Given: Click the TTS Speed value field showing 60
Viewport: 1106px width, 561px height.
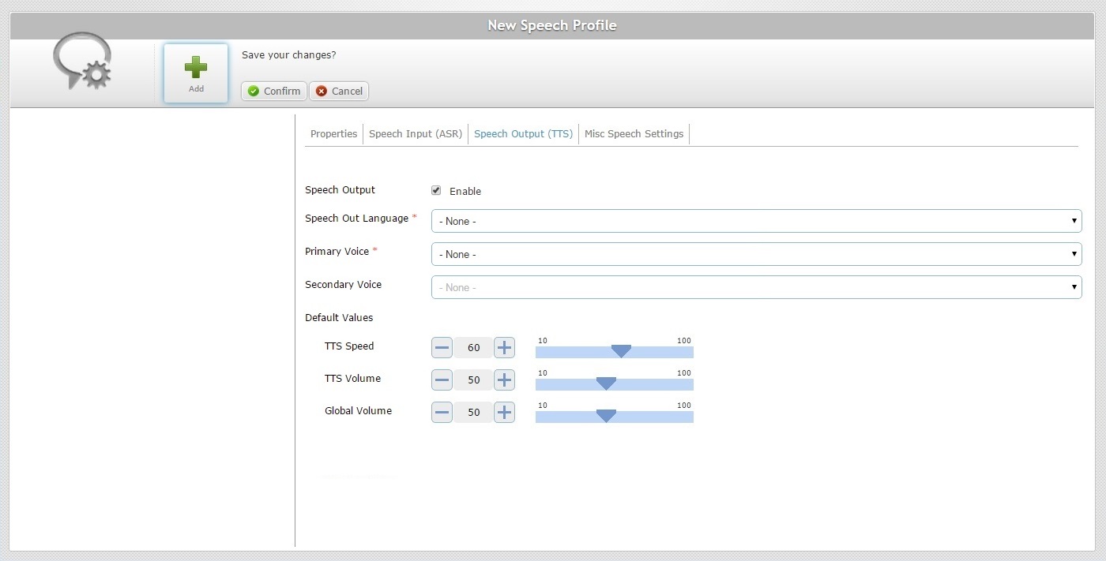Looking at the screenshot, I should (473, 347).
